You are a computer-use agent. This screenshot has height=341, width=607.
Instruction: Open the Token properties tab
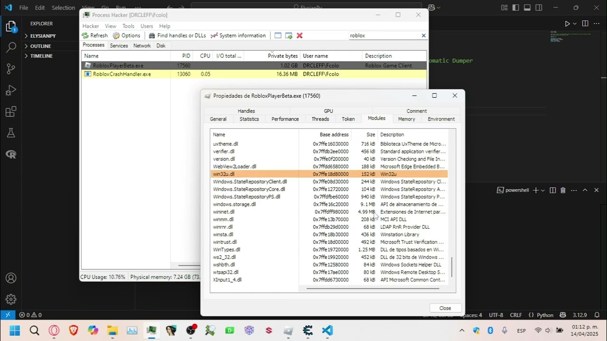[348, 119]
